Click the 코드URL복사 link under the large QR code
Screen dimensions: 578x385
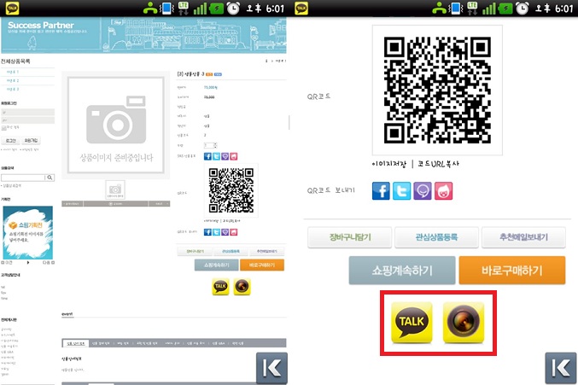tap(438, 164)
